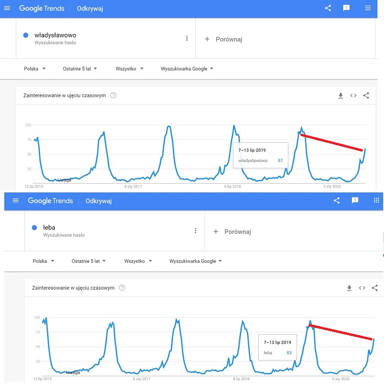Screen dimensions: 384x384
Task: Open hamburger menu in top Google Trends header
Action: point(7,8)
